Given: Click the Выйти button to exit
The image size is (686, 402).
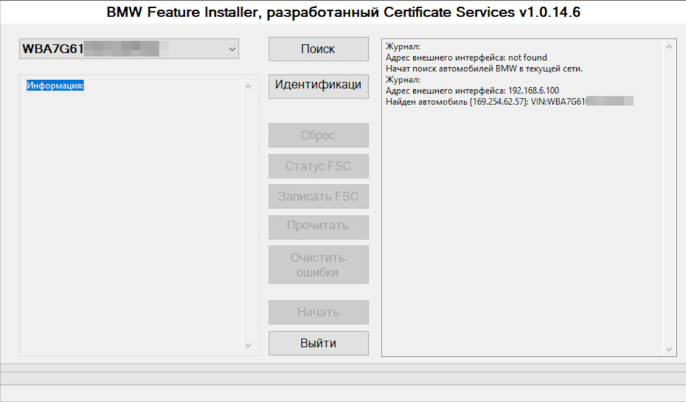Looking at the screenshot, I should tap(318, 343).
